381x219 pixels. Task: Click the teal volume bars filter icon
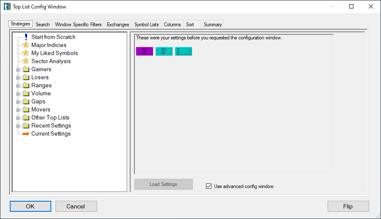coord(184,51)
